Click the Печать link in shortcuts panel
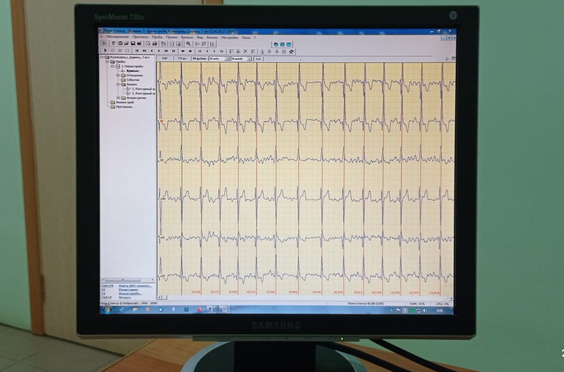The image size is (564, 372). (x=125, y=298)
